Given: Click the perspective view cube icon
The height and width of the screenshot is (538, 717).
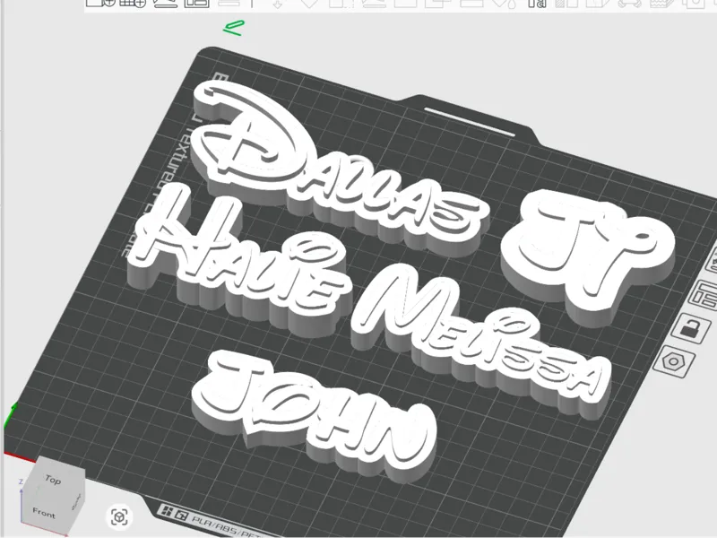Looking at the screenshot, I should [x=120, y=517].
